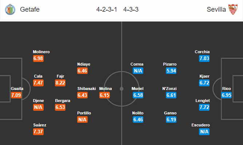
Task: Open the Getafe team name link
Action: point(30,9)
